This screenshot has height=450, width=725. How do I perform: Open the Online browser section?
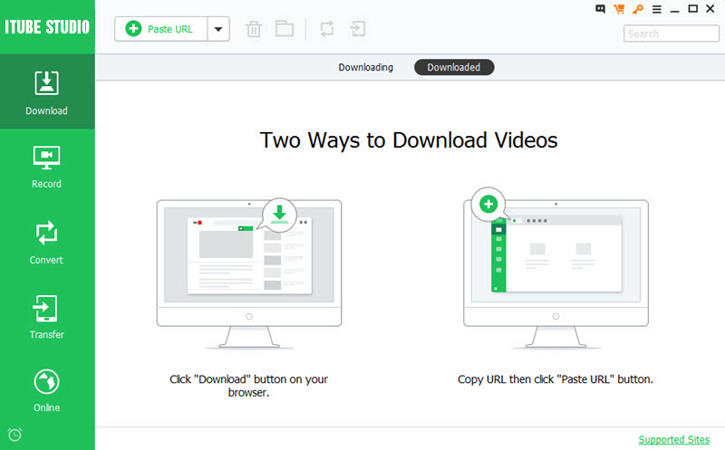pos(47,390)
